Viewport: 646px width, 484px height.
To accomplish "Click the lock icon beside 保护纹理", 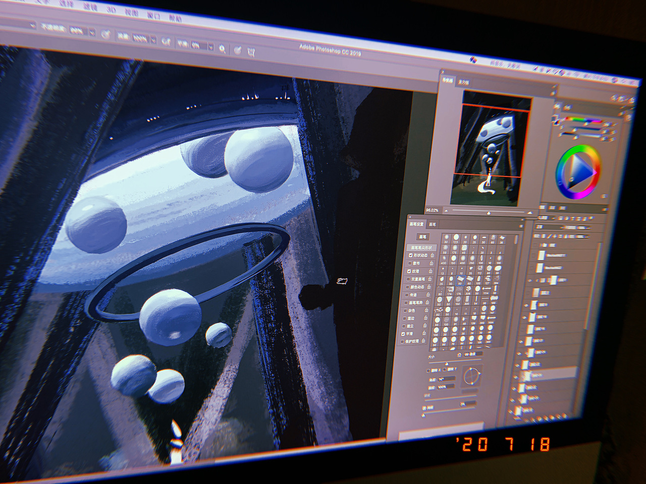I will [x=423, y=340].
